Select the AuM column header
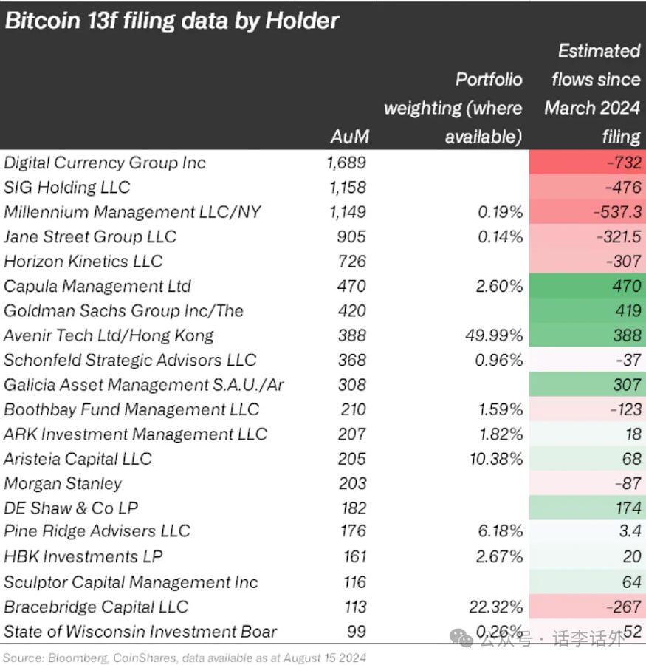The width and height of the screenshot is (646, 665). tap(350, 137)
